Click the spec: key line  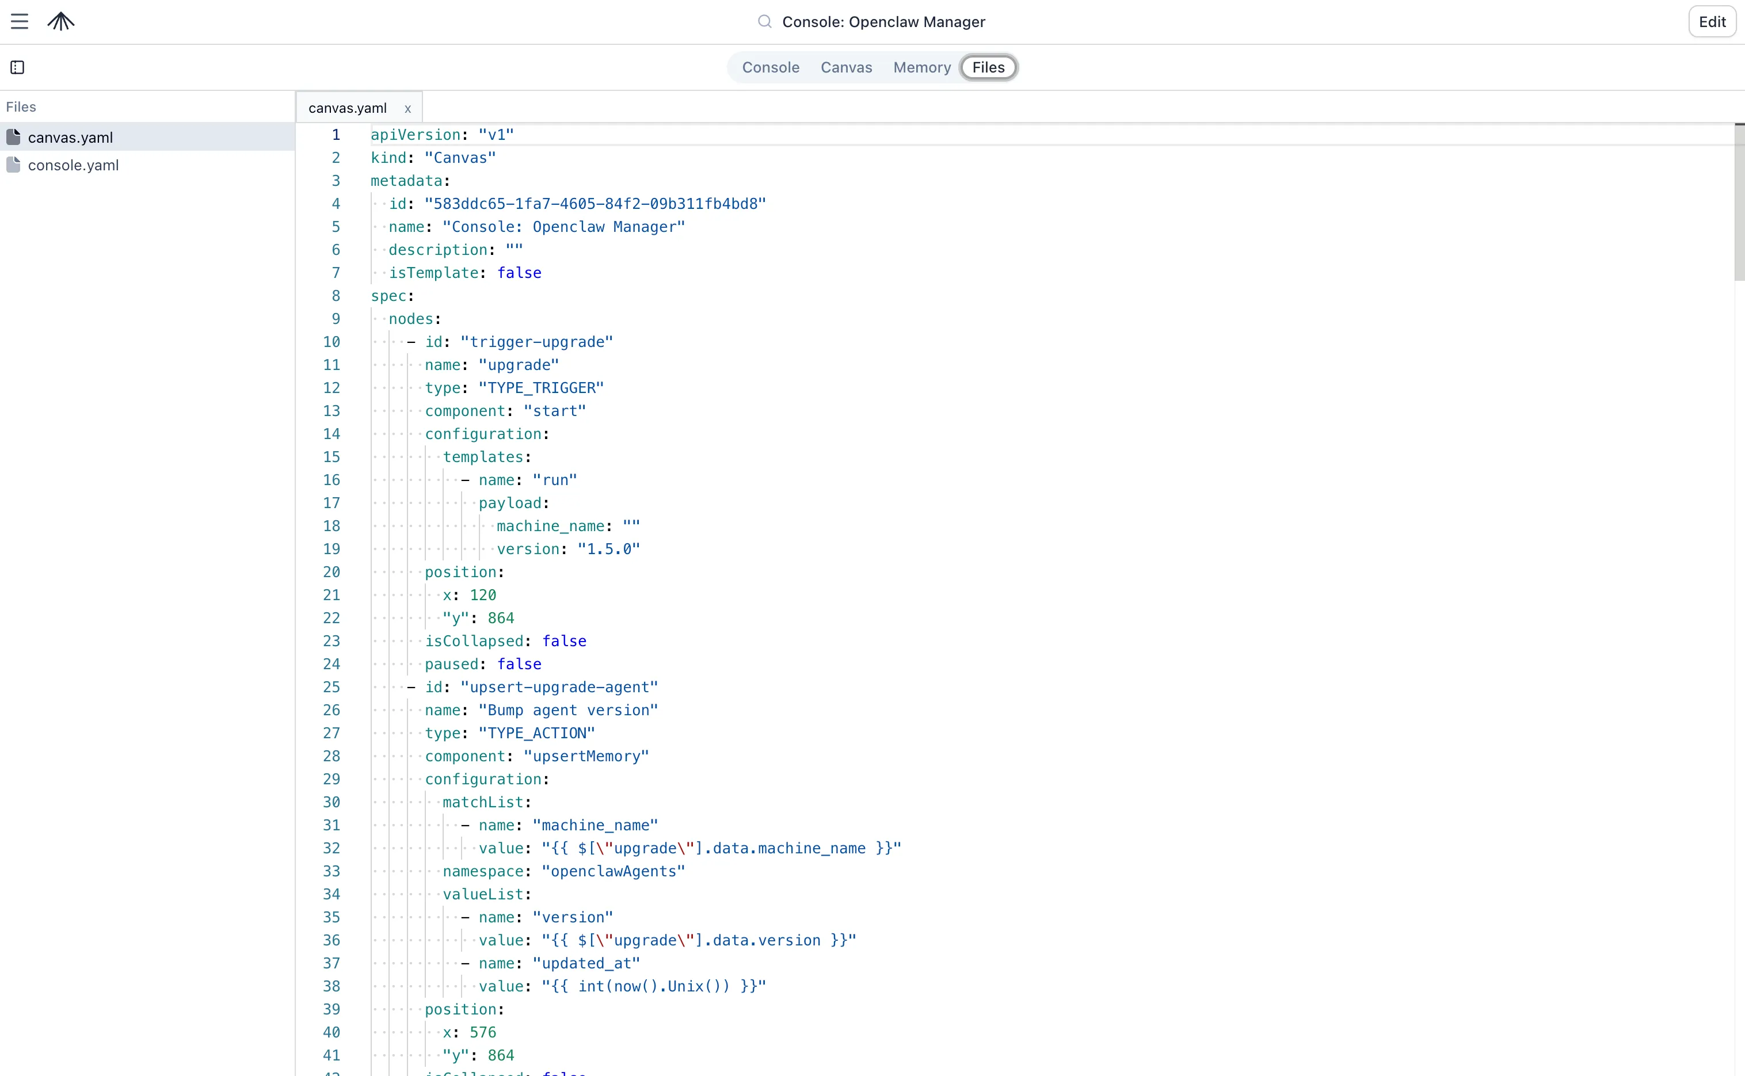(x=392, y=295)
